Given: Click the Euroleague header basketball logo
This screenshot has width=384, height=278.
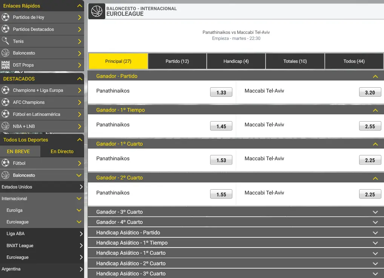Looking at the screenshot, I should point(97,11).
